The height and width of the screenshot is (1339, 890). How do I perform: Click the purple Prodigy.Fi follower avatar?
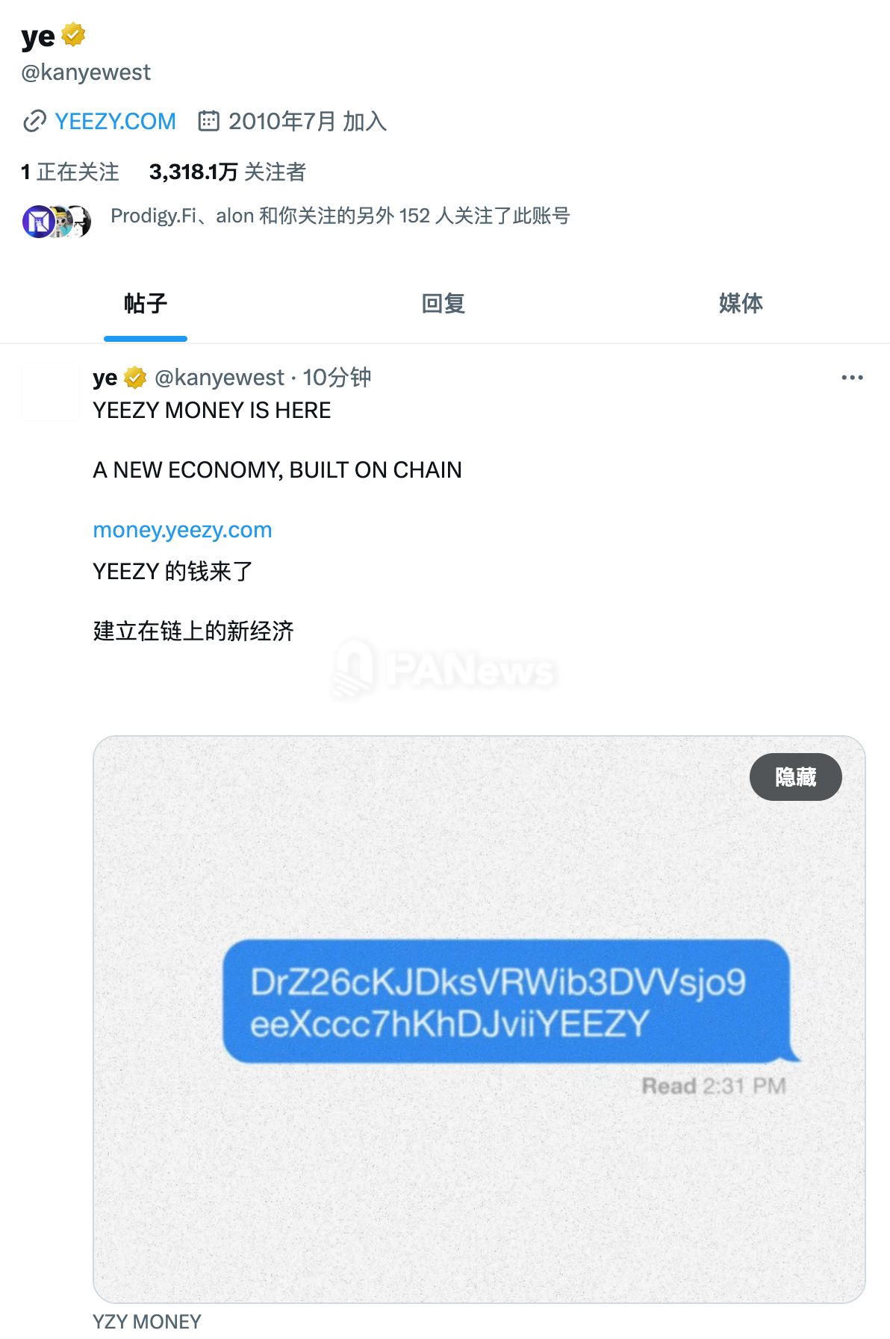click(38, 222)
